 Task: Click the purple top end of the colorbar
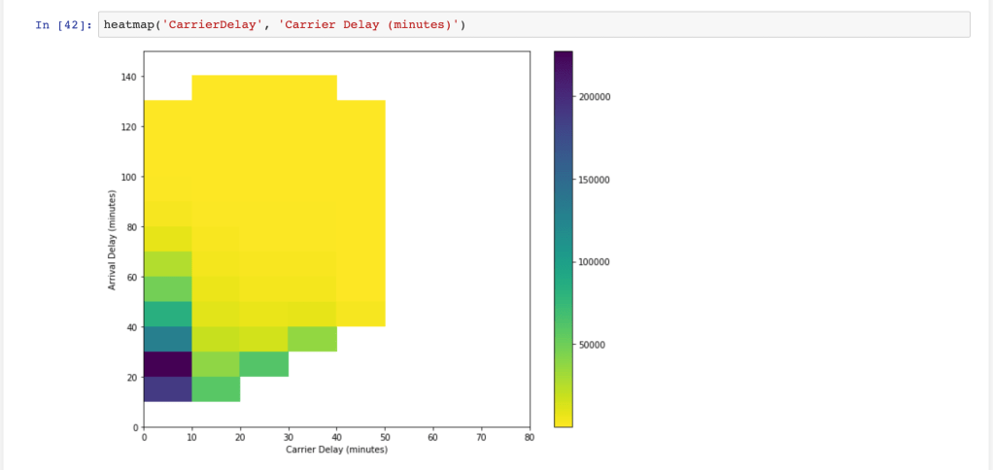click(563, 56)
